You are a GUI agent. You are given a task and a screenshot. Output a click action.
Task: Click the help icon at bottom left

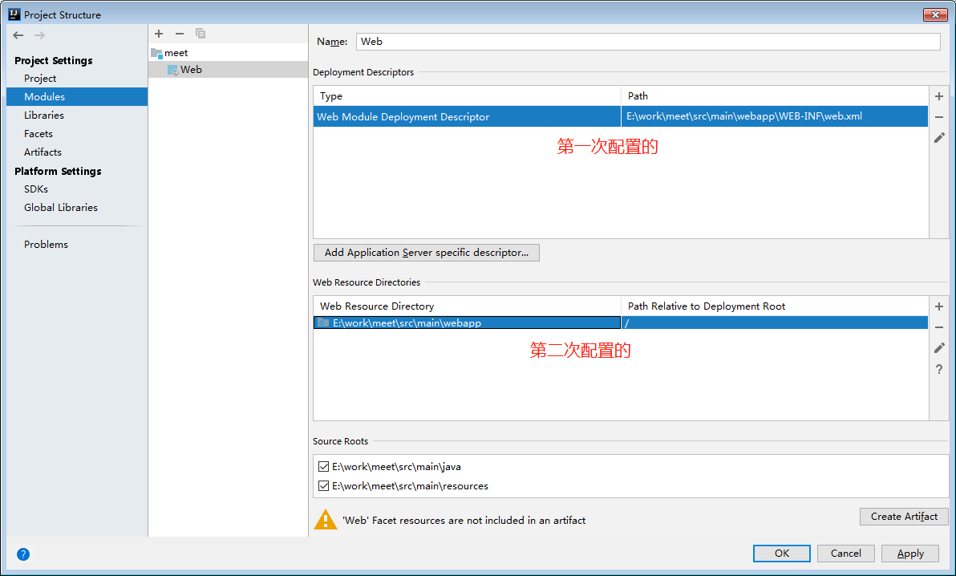(x=23, y=554)
